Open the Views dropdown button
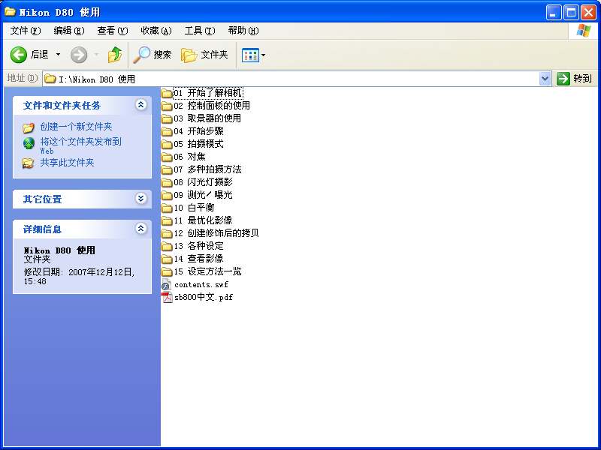 tap(253, 55)
